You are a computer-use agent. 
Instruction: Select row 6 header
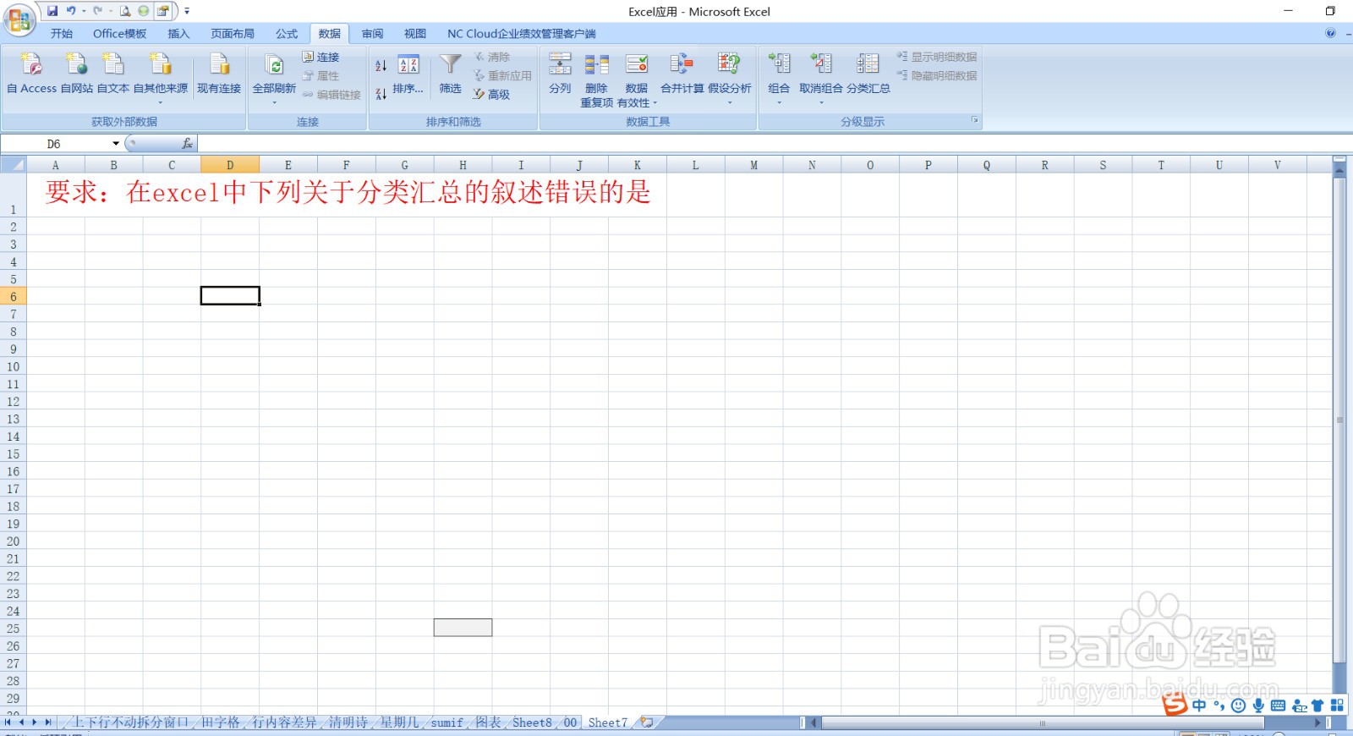tap(14, 297)
